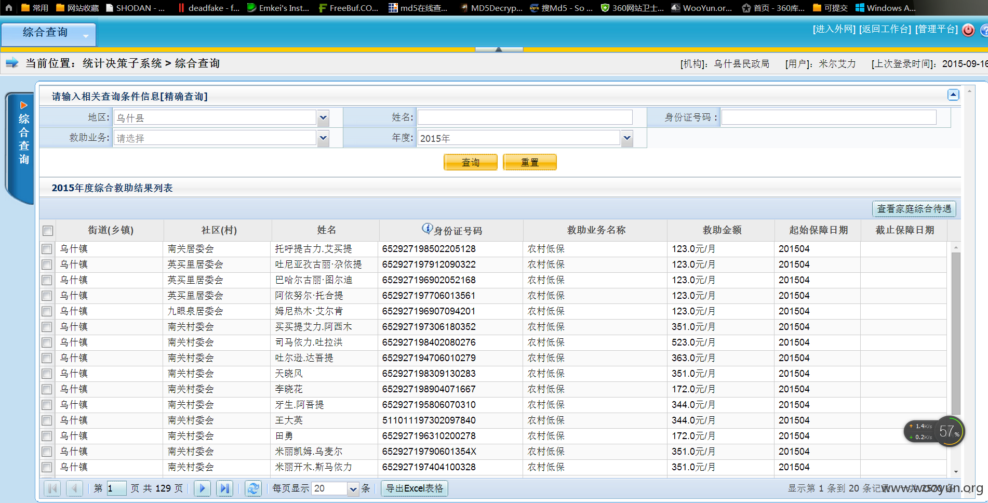Click the 姓名 input field
The image size is (988, 503).
tap(525, 117)
